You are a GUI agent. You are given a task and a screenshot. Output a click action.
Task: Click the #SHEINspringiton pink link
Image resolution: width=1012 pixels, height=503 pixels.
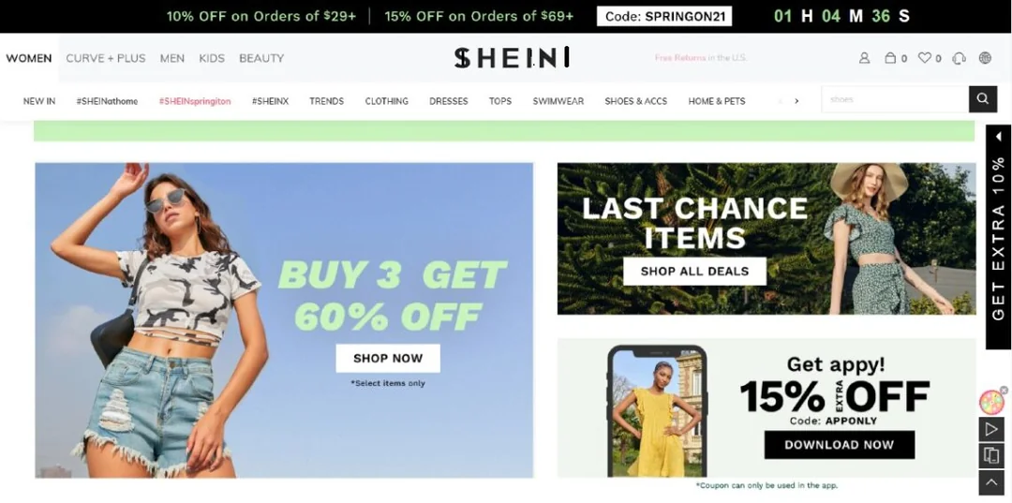(x=195, y=101)
